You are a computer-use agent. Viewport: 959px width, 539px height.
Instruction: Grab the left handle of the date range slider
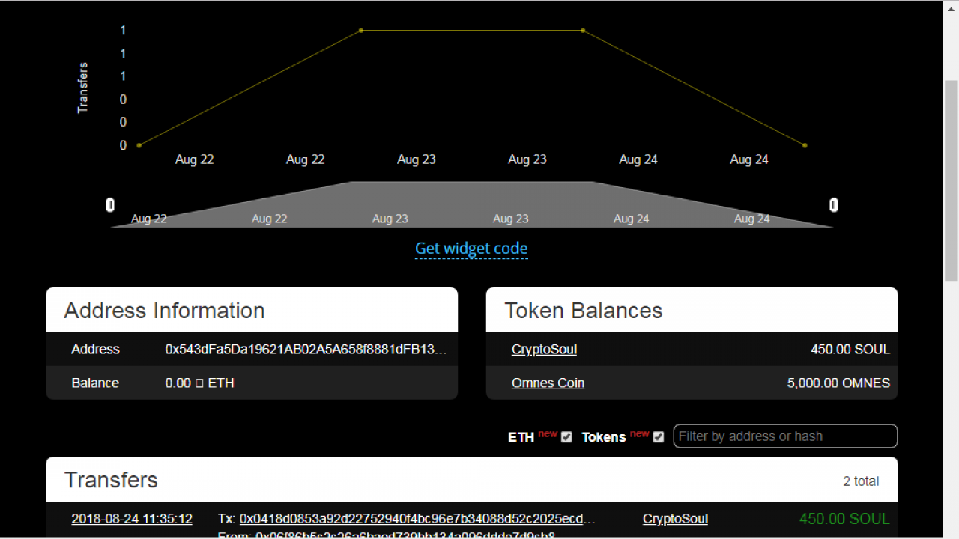pyautogui.click(x=110, y=205)
